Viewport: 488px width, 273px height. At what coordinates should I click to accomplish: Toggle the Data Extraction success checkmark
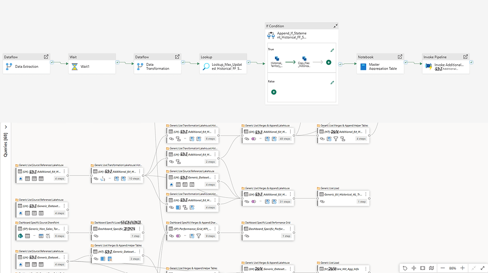click(52, 62)
